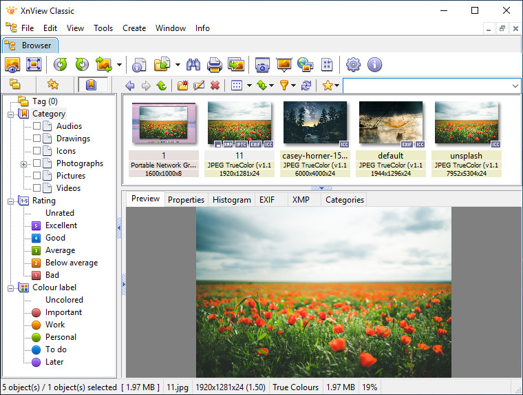Open the filter funnel dropdown arrow
This screenshot has height=395, width=523.
tap(294, 86)
